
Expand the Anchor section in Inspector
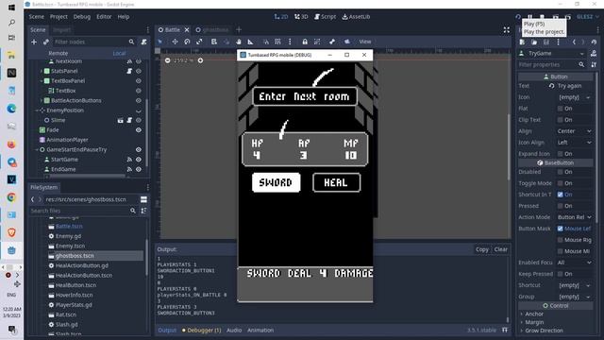[522, 314]
